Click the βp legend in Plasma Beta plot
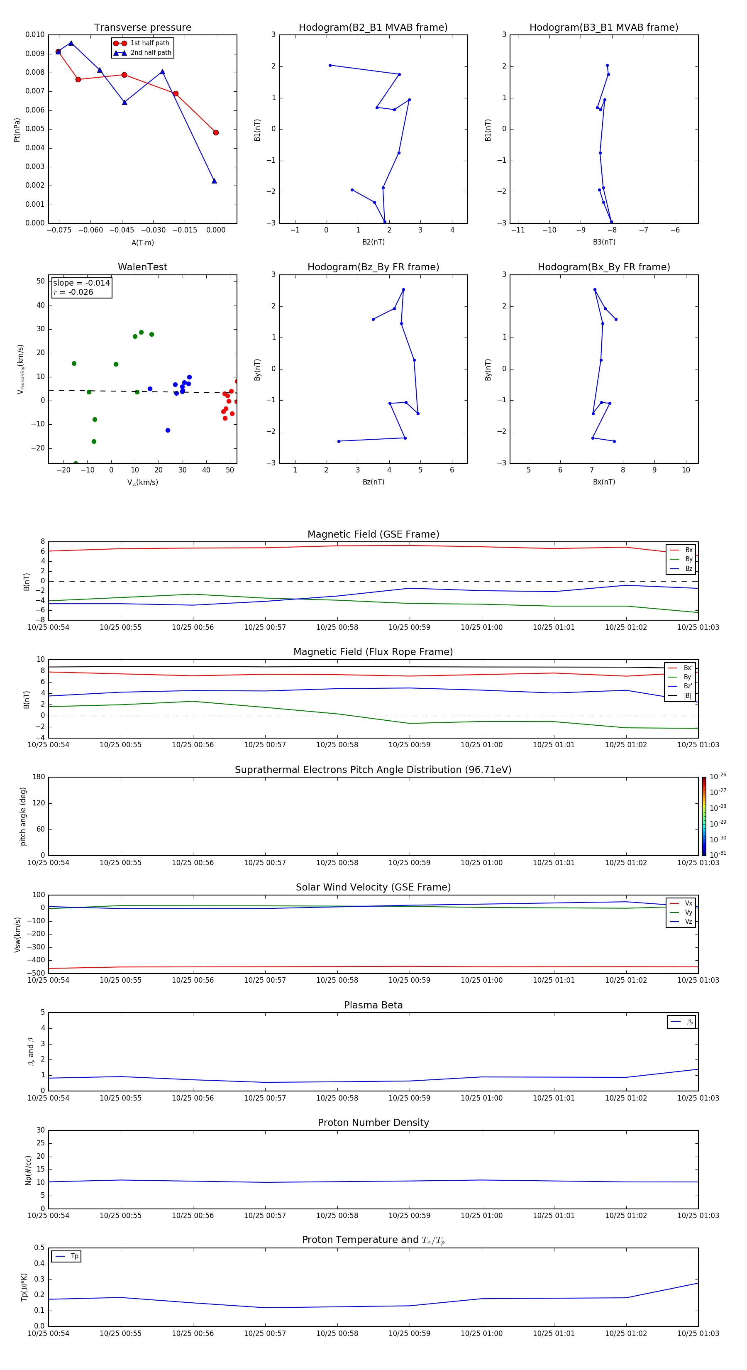 tap(681, 1022)
